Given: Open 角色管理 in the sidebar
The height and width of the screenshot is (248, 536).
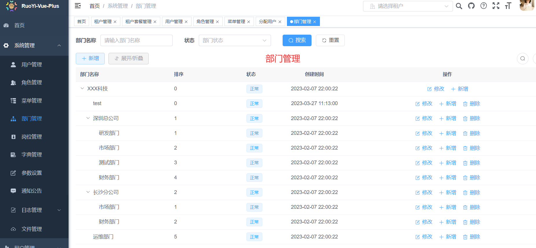Looking at the screenshot, I should (34, 83).
